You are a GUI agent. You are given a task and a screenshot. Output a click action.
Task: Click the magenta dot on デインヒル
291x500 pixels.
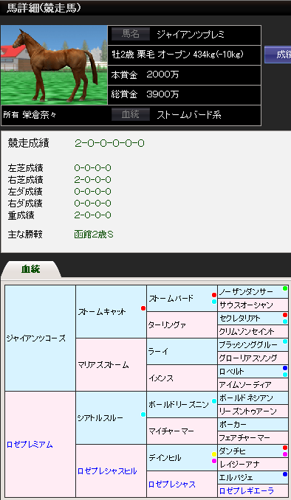[x=214, y=461]
